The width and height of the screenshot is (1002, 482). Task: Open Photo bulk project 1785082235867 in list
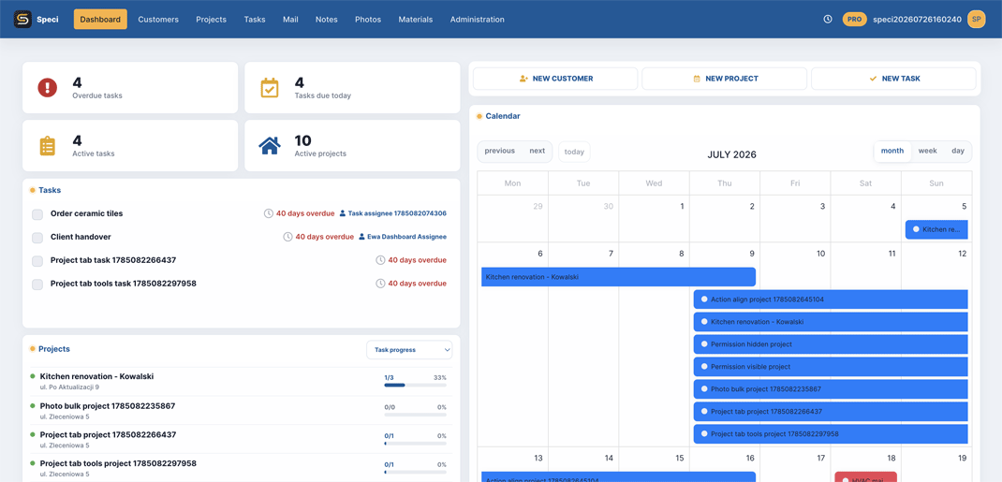point(108,406)
